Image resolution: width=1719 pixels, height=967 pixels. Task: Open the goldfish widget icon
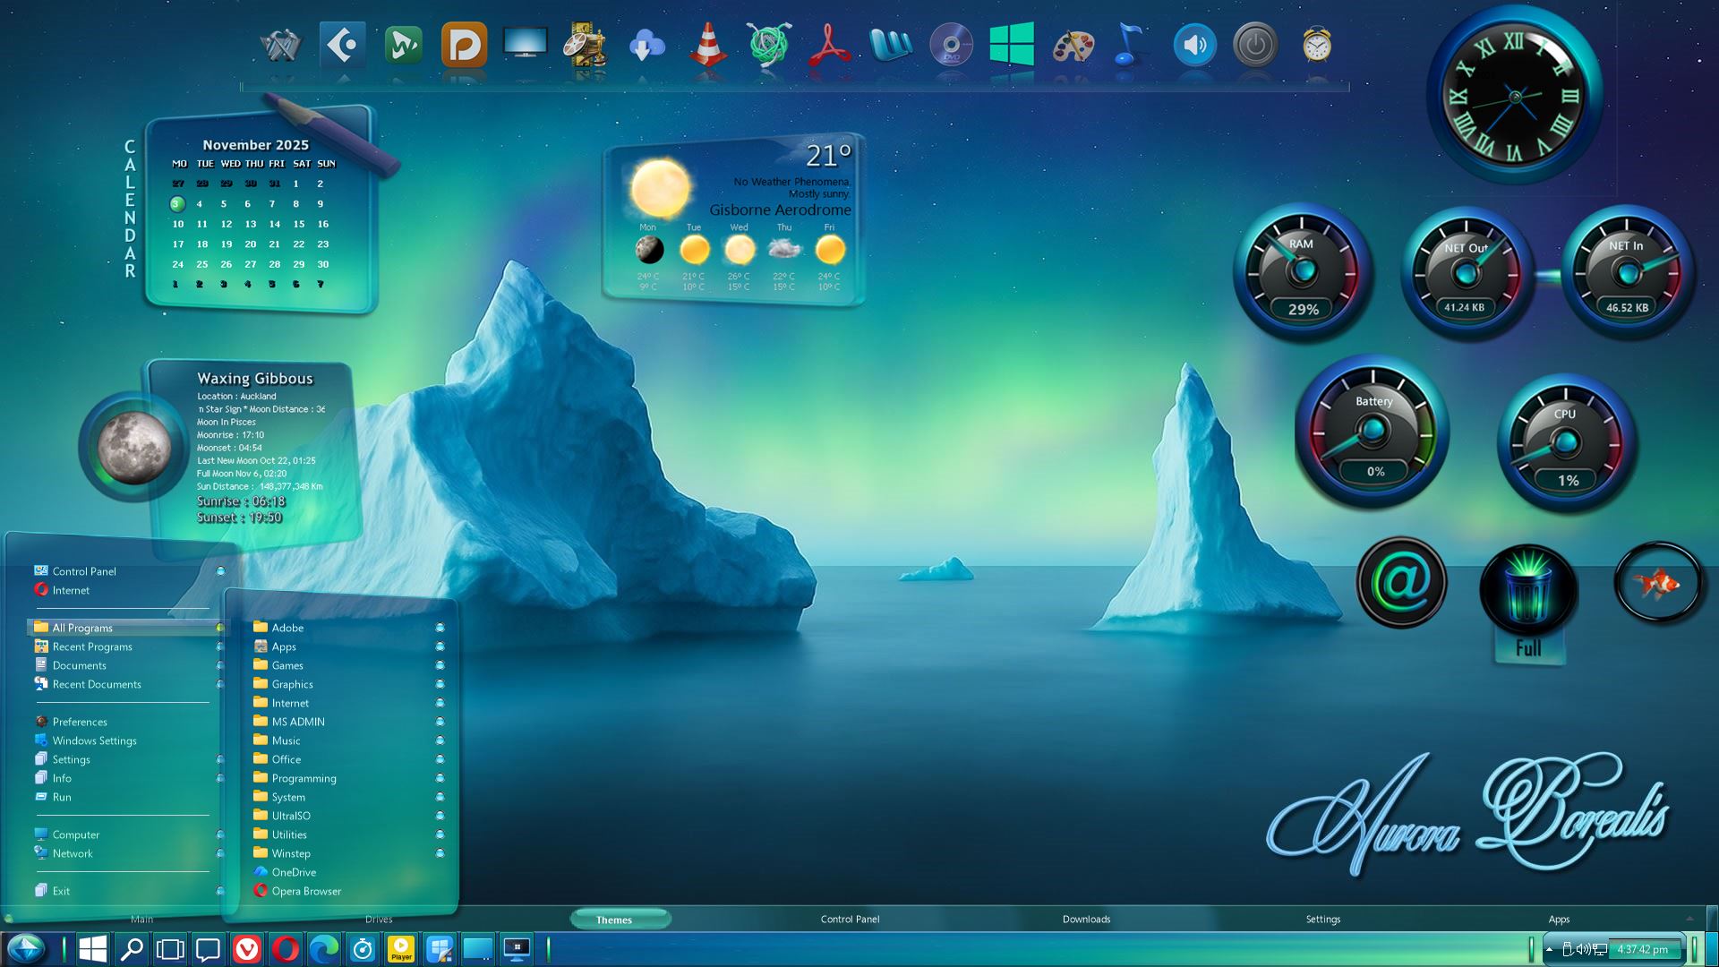[x=1656, y=583]
